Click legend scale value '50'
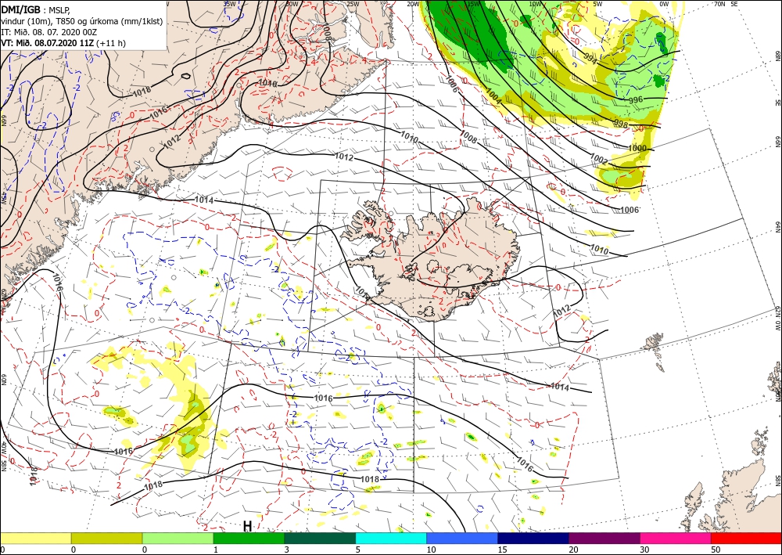782x555 pixels. coord(716,550)
